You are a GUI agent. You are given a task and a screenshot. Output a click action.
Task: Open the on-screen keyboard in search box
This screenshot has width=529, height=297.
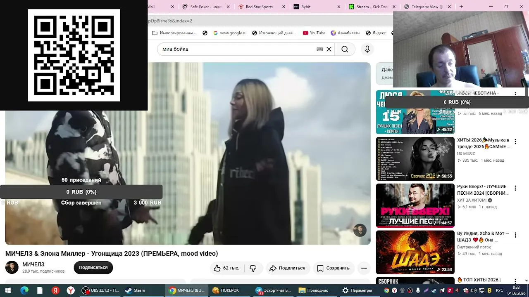[x=320, y=49]
